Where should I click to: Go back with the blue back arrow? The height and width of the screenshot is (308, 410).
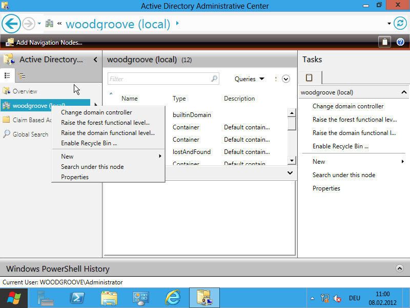click(11, 24)
